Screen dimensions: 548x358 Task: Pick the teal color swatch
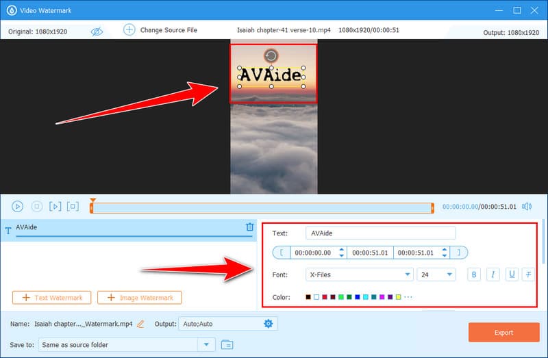pyautogui.click(x=373, y=297)
